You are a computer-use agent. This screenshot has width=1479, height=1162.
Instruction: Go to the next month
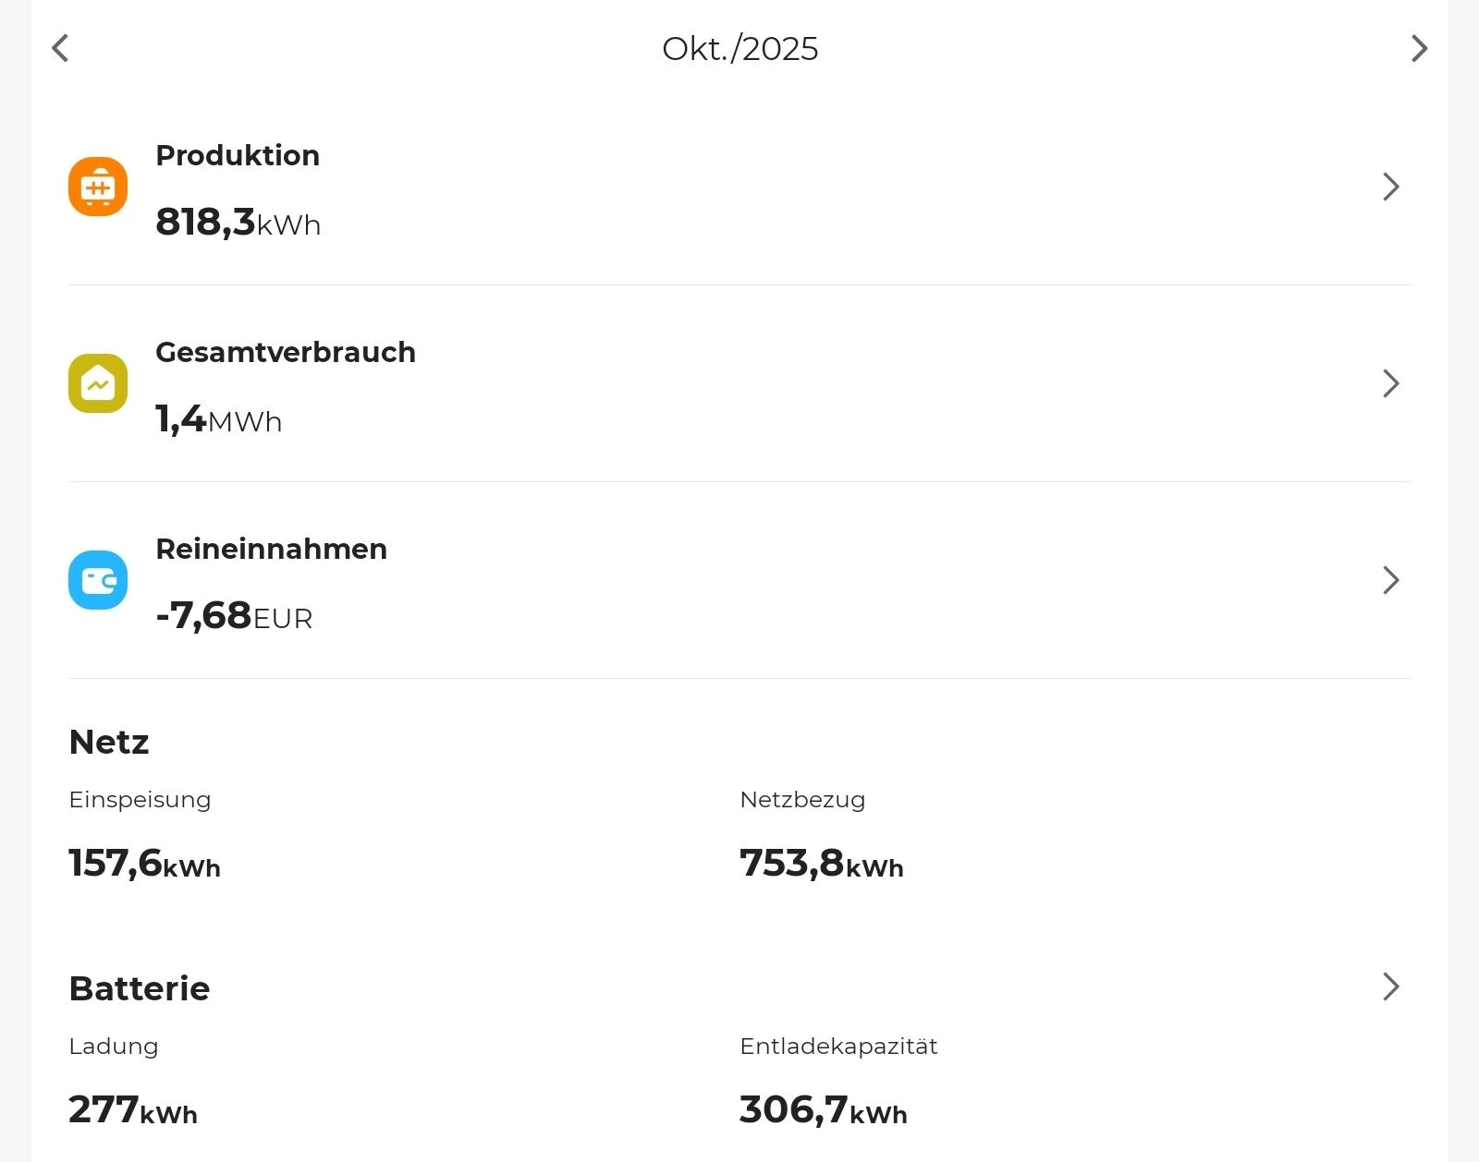coord(1419,48)
